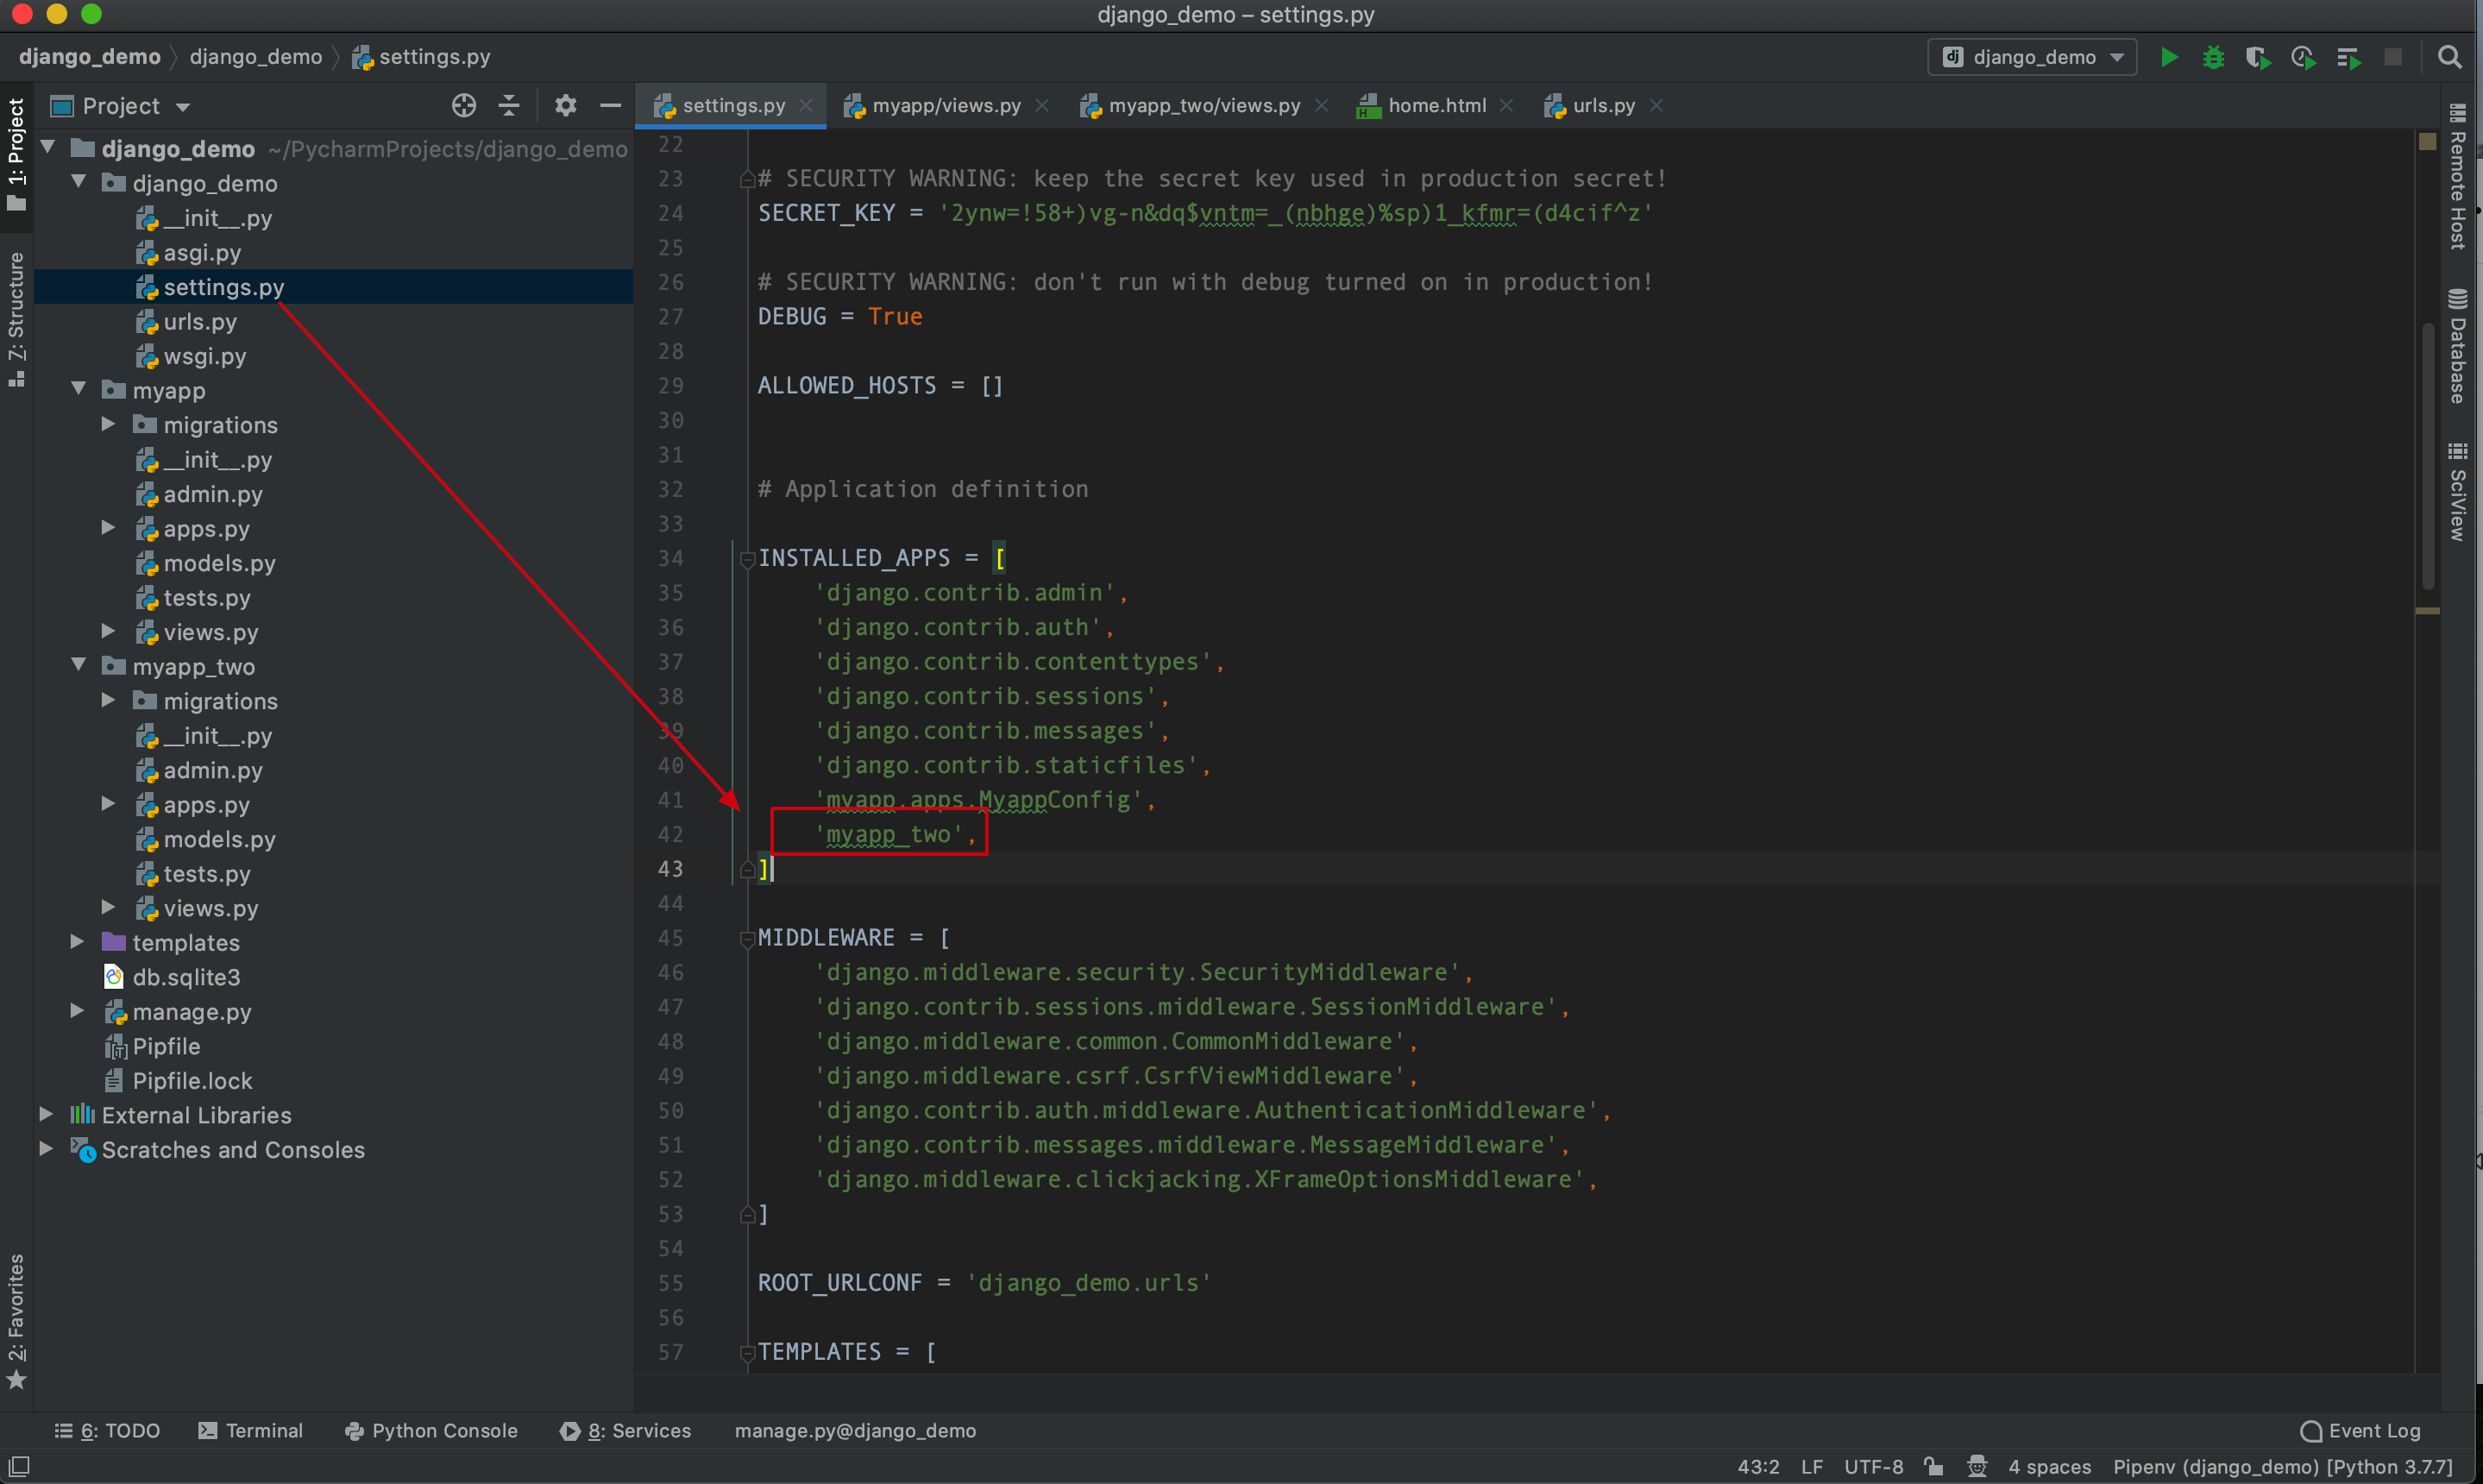The width and height of the screenshot is (2483, 1484).
Task: Click tool window quick-access icon bottom-left
Action: pos(19,1466)
